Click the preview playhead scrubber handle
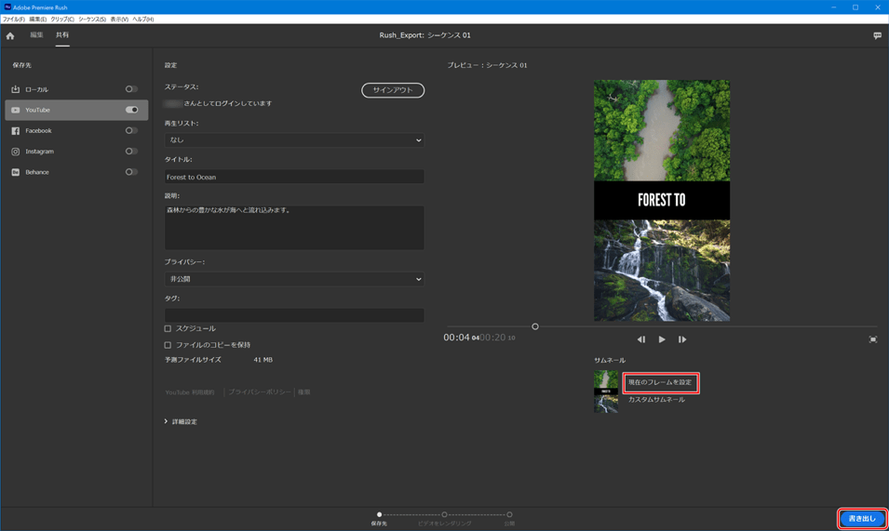 tap(535, 326)
